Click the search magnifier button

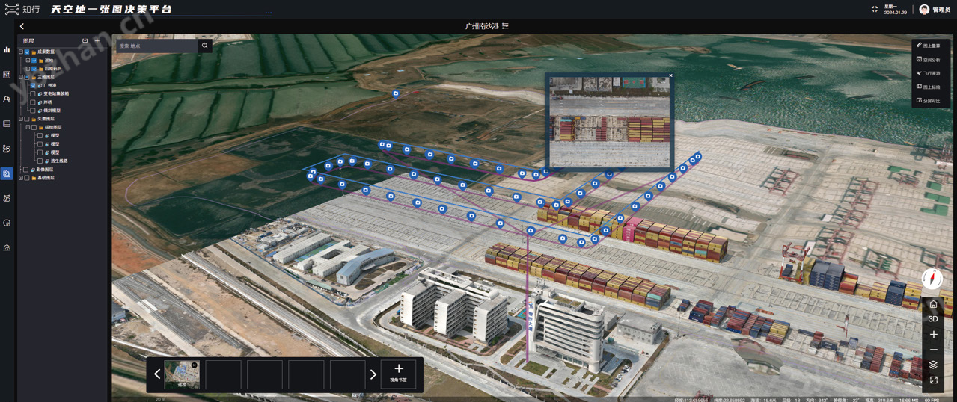[204, 46]
